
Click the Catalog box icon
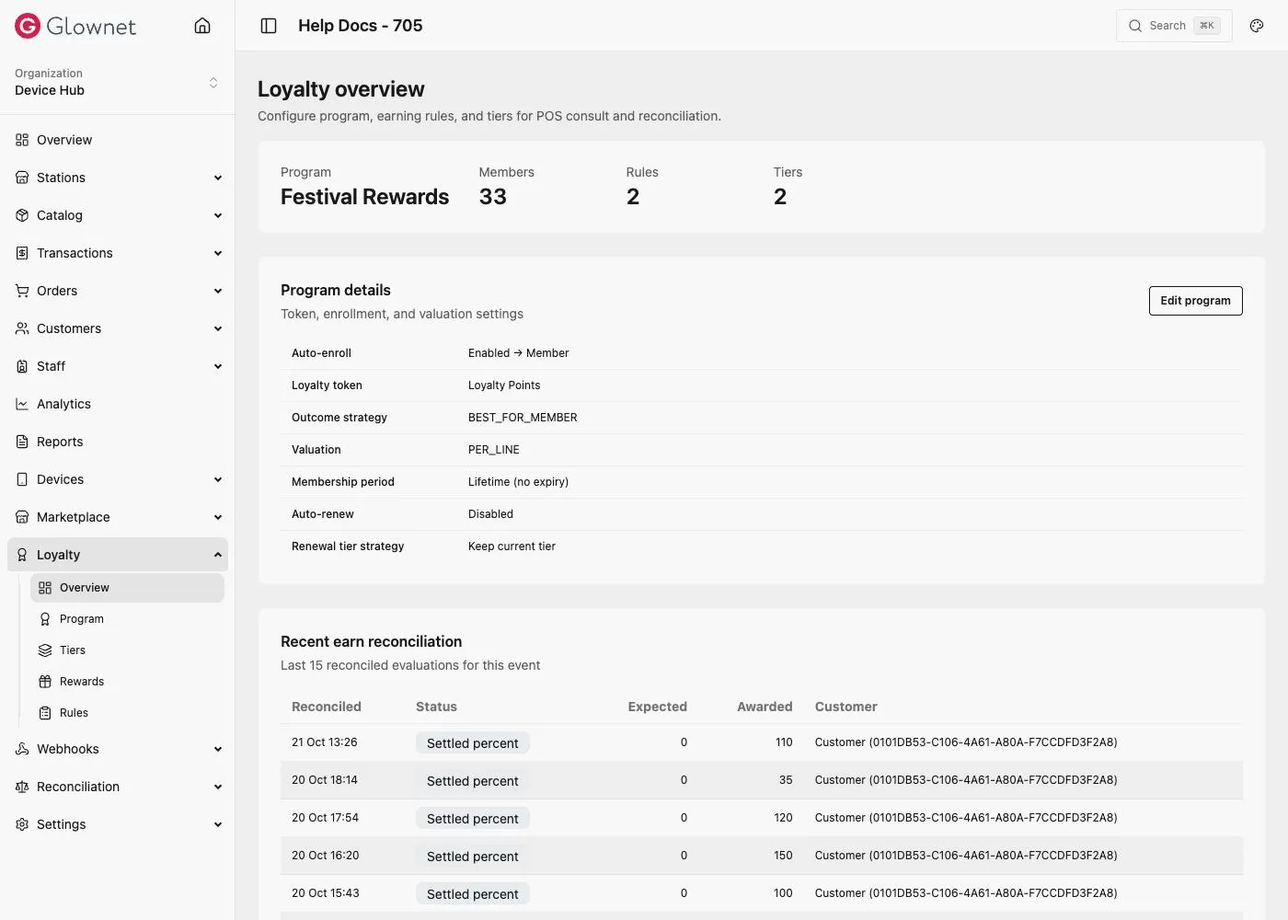pos(22,215)
